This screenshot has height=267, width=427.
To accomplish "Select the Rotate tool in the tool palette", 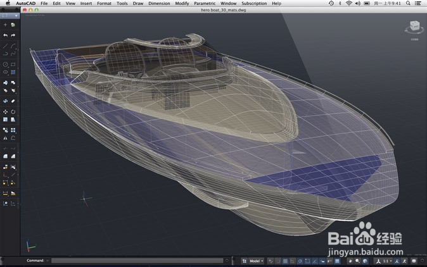I will click(13, 112).
